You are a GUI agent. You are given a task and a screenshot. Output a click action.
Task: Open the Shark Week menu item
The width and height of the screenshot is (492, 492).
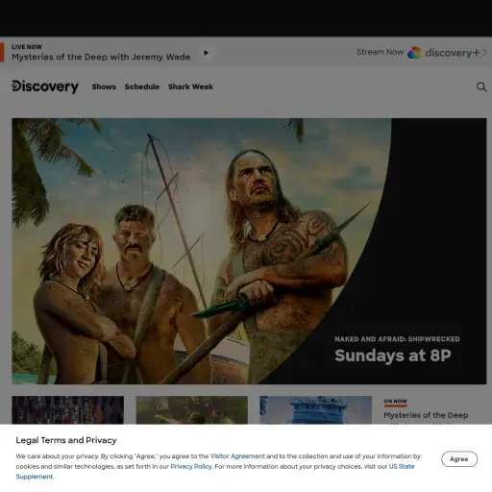[x=190, y=86]
